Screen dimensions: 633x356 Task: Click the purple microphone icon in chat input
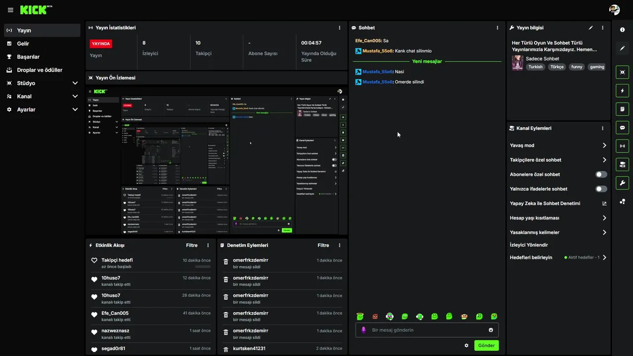point(363,330)
